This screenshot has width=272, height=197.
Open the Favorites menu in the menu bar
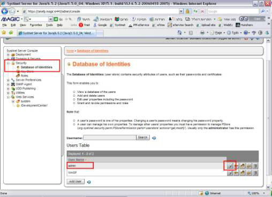click(36, 25)
